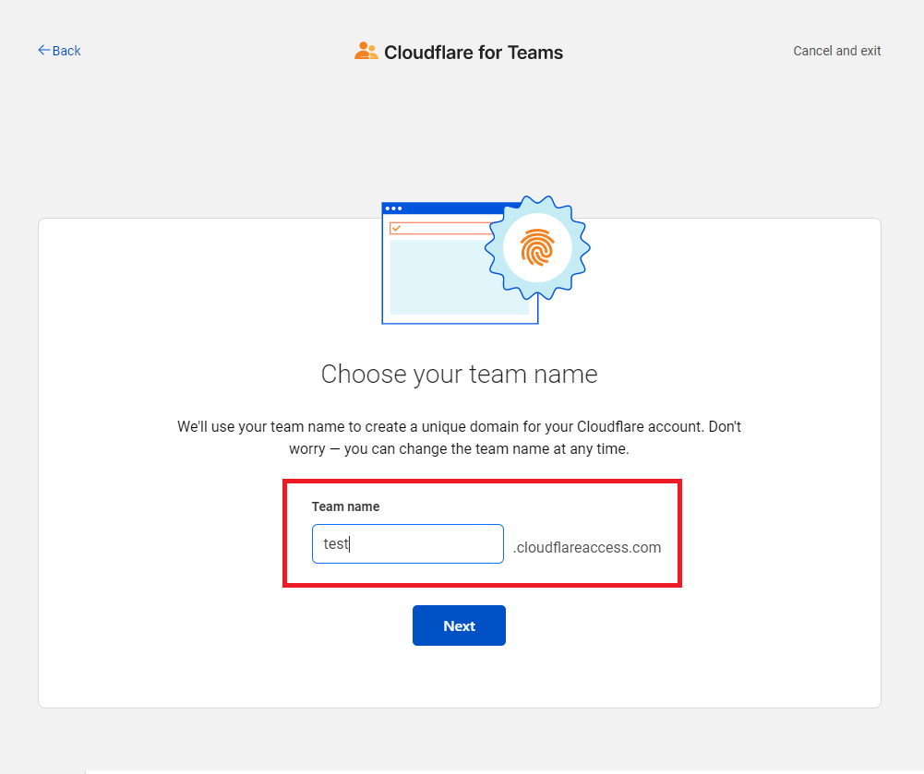Click the Team name label

345,506
